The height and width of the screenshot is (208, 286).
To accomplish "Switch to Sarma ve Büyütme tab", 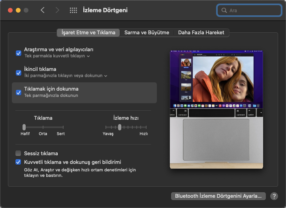I will point(147,33).
